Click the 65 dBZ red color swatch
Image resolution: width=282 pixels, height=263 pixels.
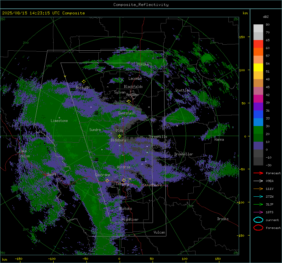[x=258, y=44]
